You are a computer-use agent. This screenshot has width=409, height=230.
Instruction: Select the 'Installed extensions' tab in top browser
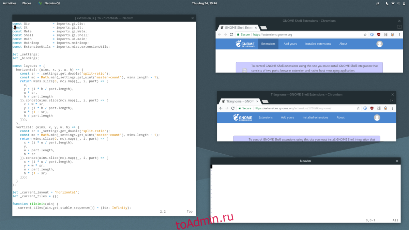[x=318, y=44]
